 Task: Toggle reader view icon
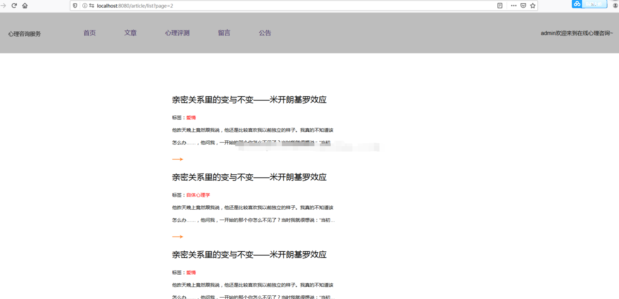[500, 5]
